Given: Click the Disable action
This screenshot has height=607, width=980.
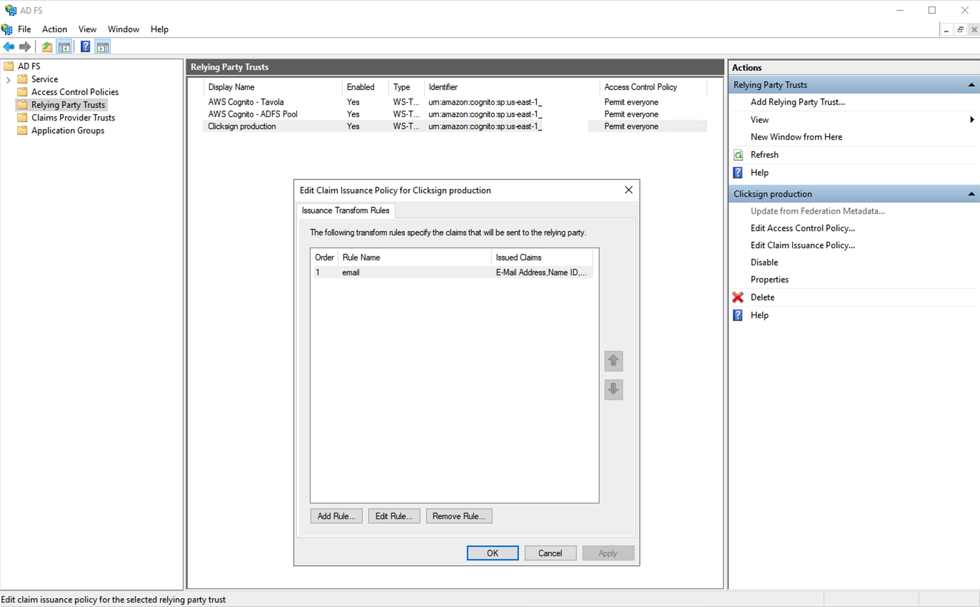Looking at the screenshot, I should (x=764, y=262).
